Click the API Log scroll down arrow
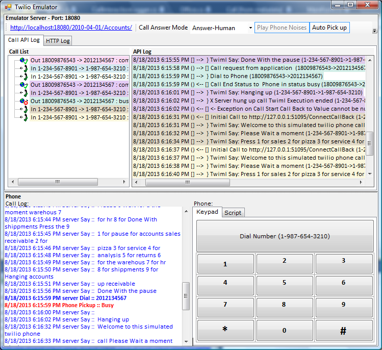The width and height of the screenshot is (382, 350). coord(370,174)
